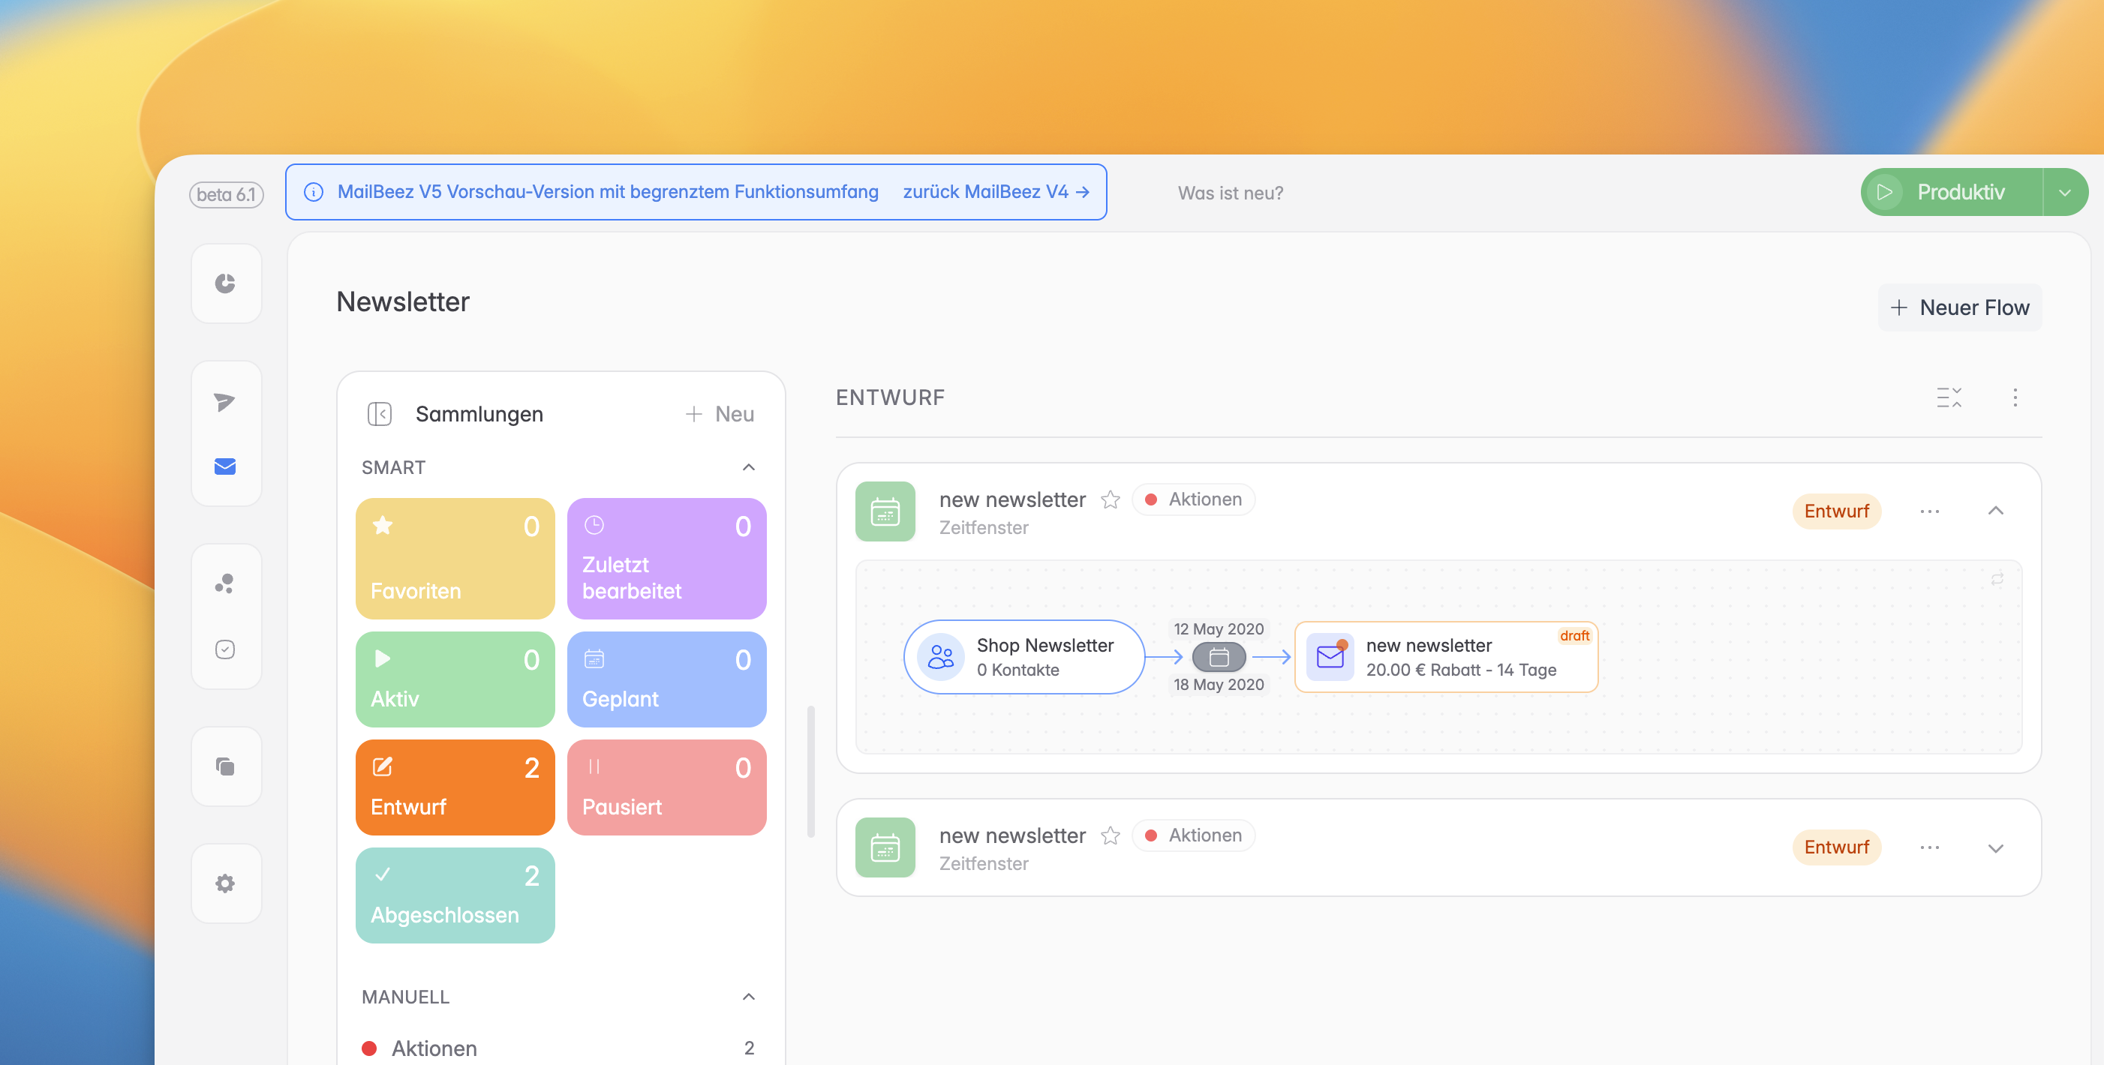Viewport: 2104px width, 1065px height.
Task: Click the paper plane sidebar icon
Action: click(224, 401)
